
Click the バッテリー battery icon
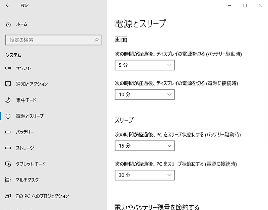(x=8, y=132)
